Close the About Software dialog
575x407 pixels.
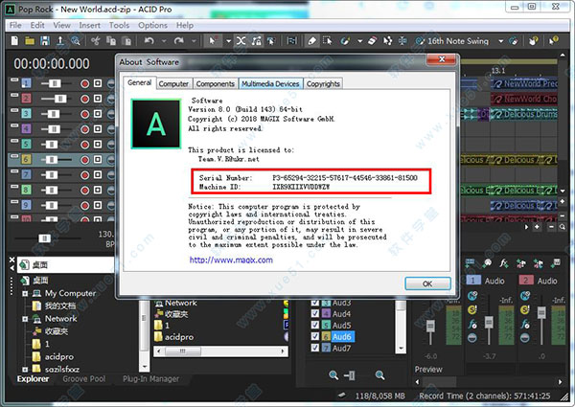(442, 59)
